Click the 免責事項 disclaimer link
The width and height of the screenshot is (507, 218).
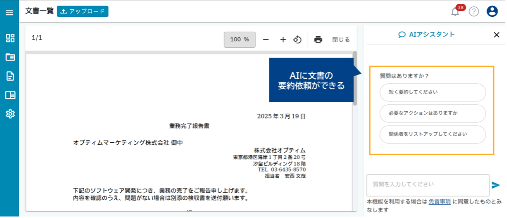(x=440, y=202)
